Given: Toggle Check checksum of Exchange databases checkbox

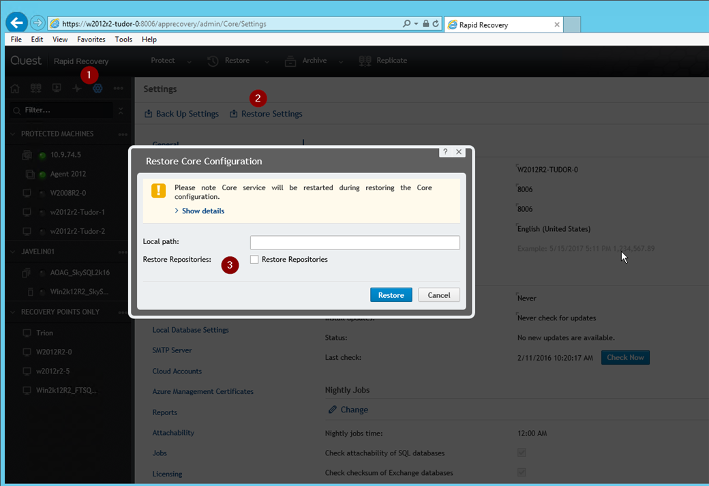Looking at the screenshot, I should pos(522,472).
